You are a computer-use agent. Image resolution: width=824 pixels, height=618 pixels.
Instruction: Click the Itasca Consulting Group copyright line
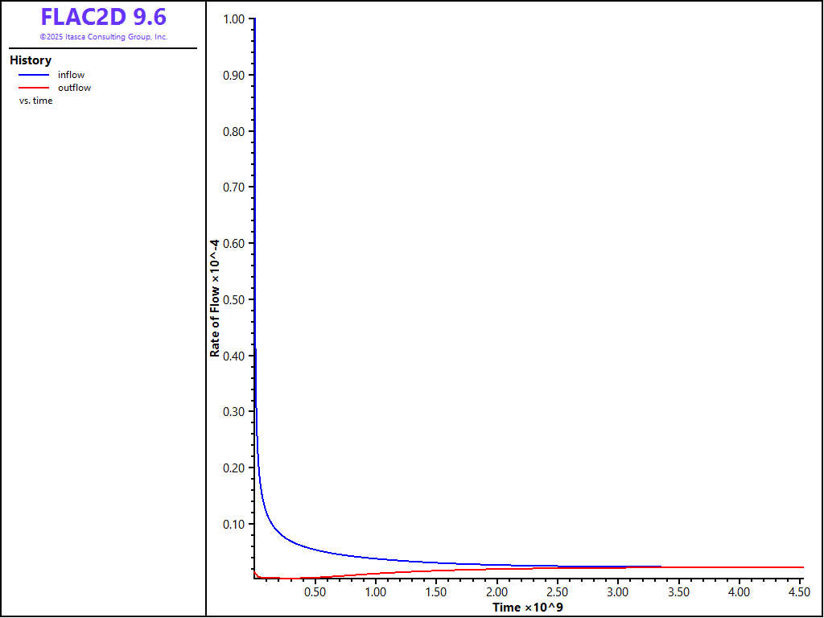point(104,37)
